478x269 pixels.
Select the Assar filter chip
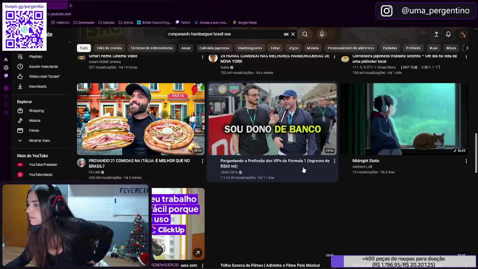(x=186, y=48)
